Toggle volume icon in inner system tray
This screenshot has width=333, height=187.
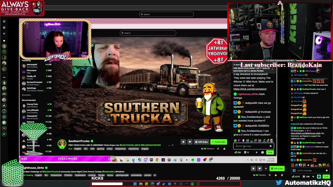264,160
